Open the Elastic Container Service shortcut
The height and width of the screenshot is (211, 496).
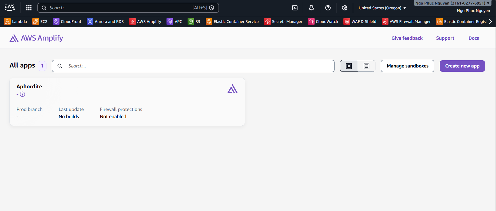tap(232, 22)
